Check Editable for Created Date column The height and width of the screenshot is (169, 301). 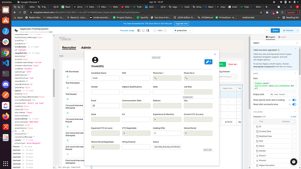(x=292, y=132)
